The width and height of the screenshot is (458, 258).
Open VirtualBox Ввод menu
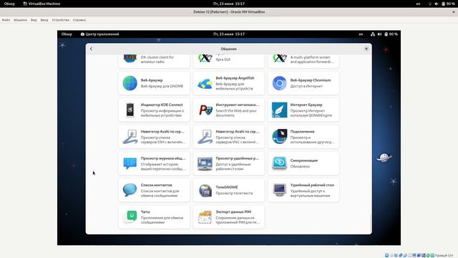[44, 20]
